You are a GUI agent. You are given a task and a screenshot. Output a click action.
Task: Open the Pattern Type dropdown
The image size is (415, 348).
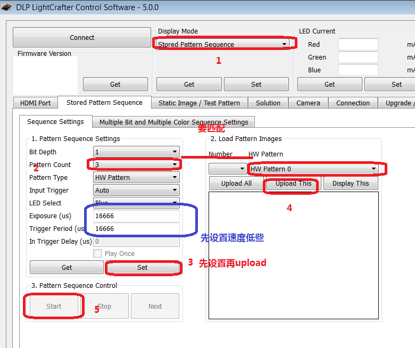tap(136, 177)
